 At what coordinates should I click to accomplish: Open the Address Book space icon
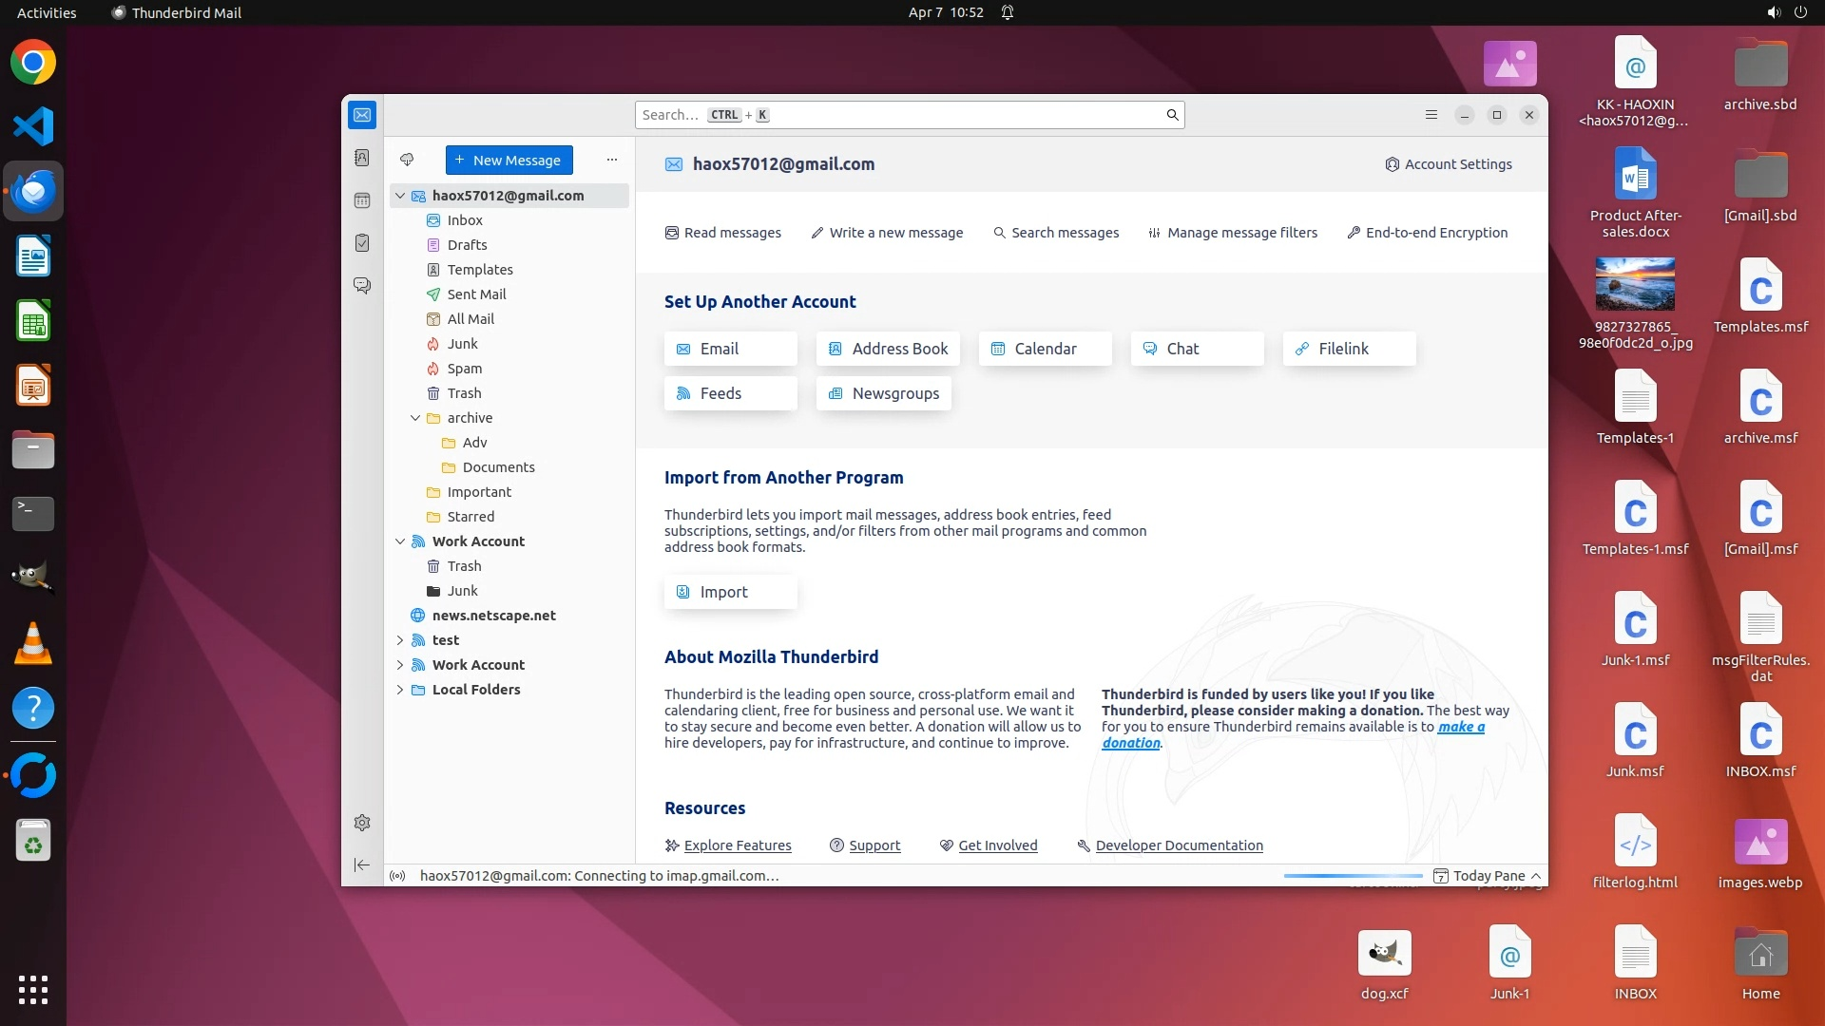362,158
